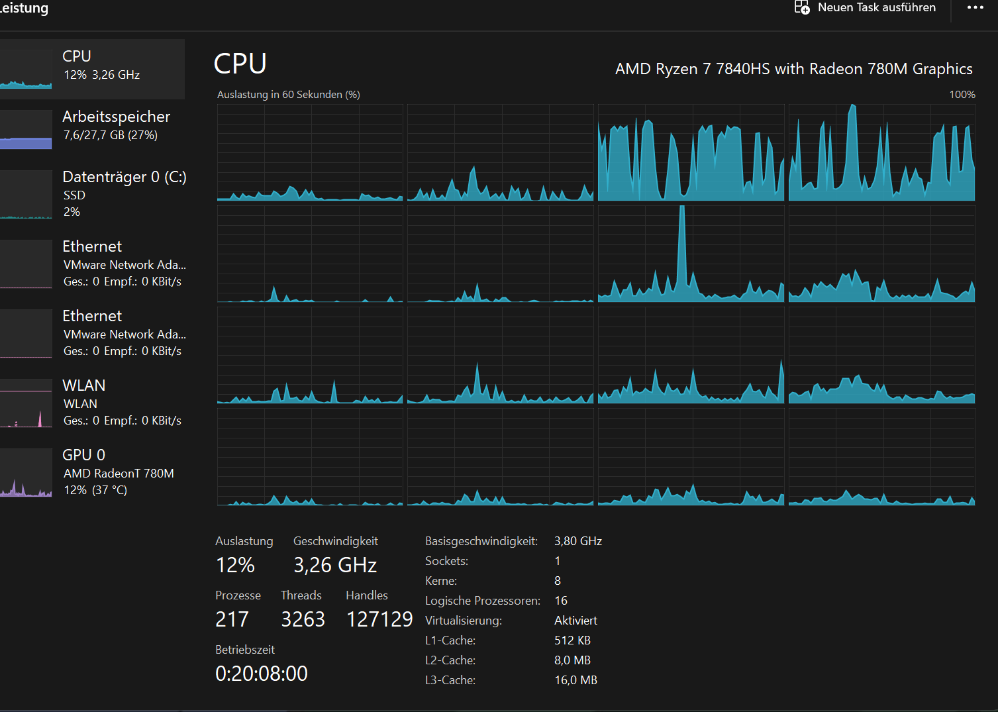This screenshot has height=712, width=998.
Task: Click the Arbeitsspeicher mini graph thumbnail
Action: (26, 129)
